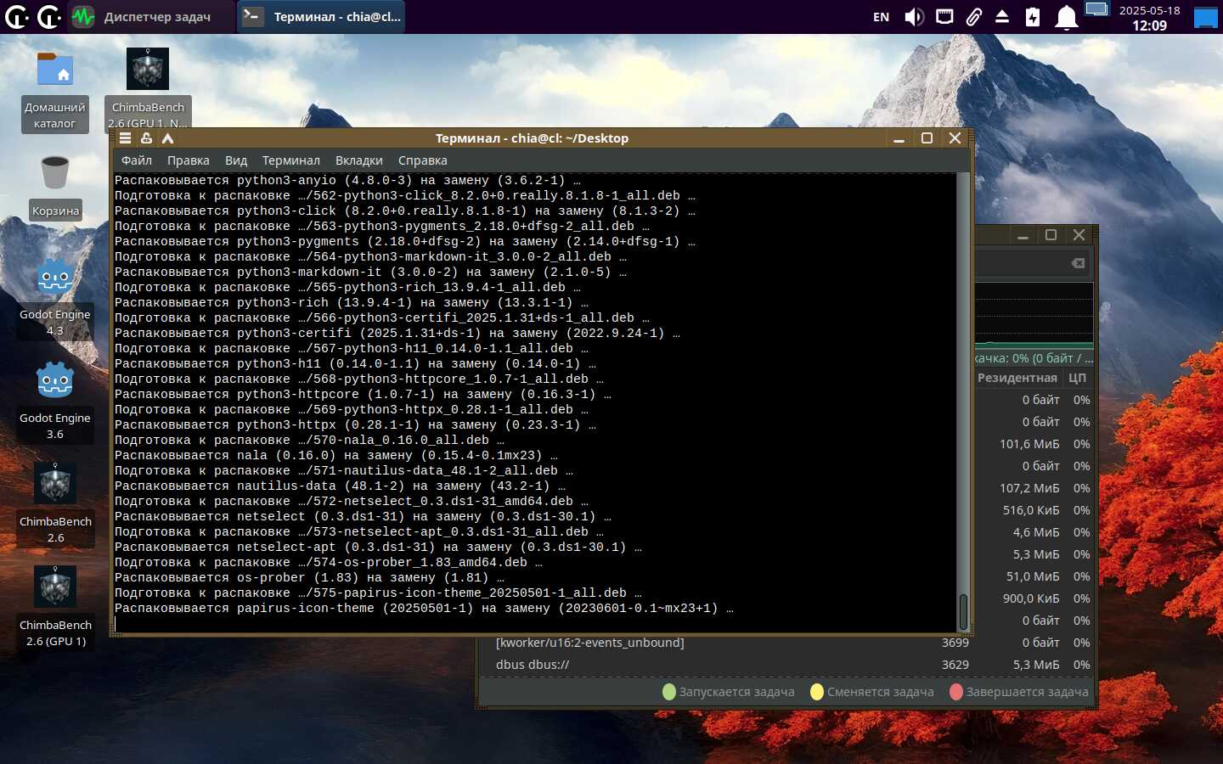The height and width of the screenshot is (764, 1223).
Task: Open the terminal window menu hamburger icon
Action: [125, 138]
